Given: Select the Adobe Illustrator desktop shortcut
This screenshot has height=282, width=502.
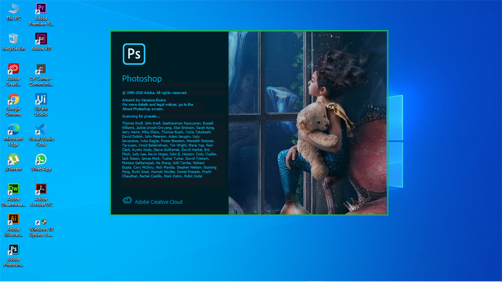Looking at the screenshot, I should (x=13, y=225).
